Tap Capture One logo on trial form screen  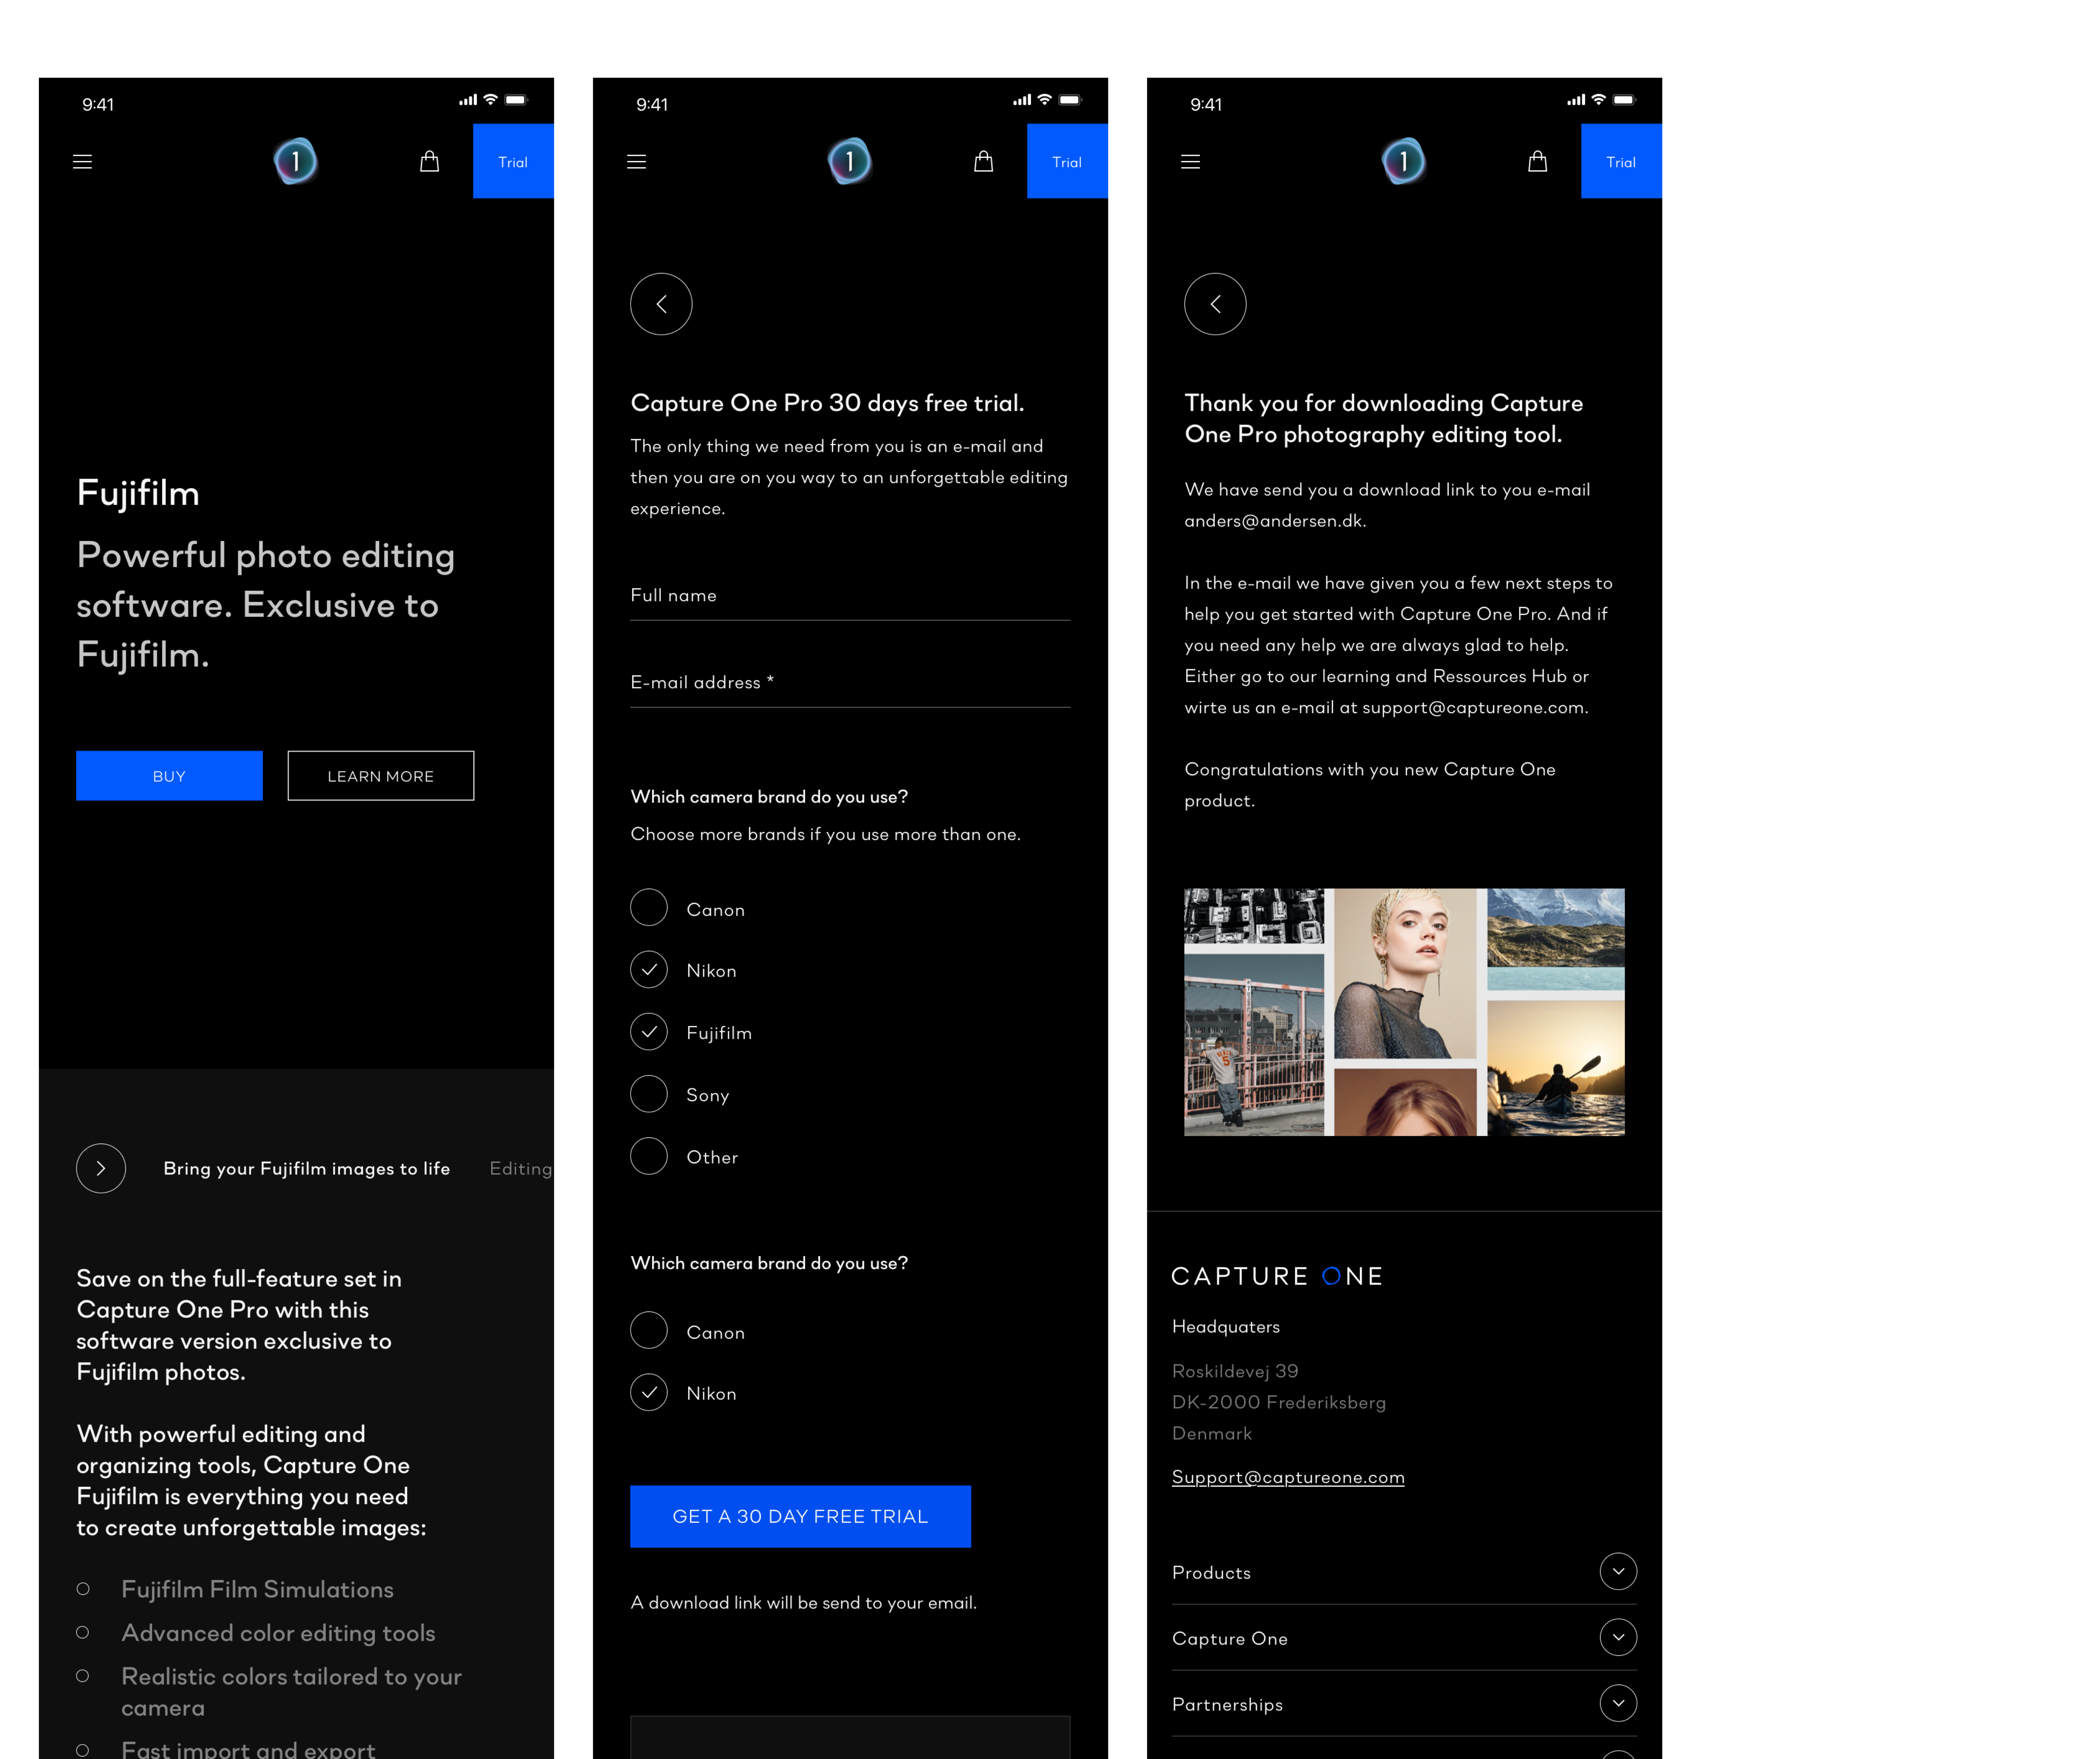click(850, 161)
